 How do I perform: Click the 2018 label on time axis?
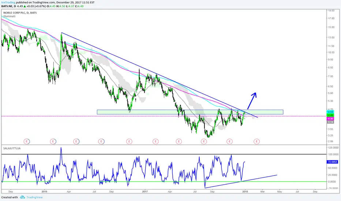point(245,191)
